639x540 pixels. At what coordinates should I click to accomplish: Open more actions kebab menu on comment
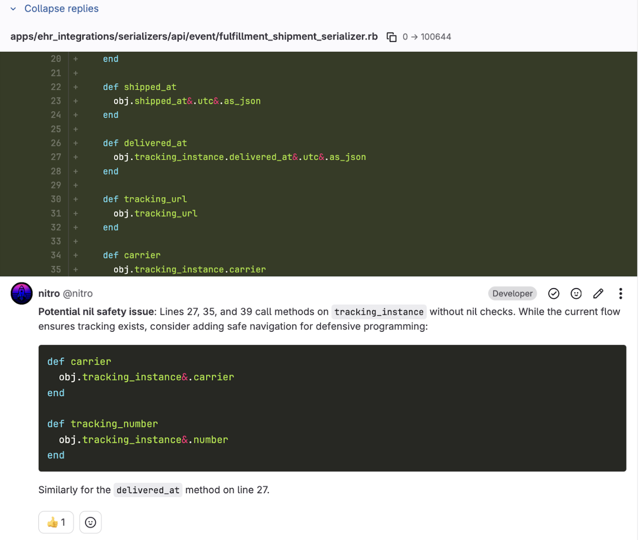coord(620,294)
